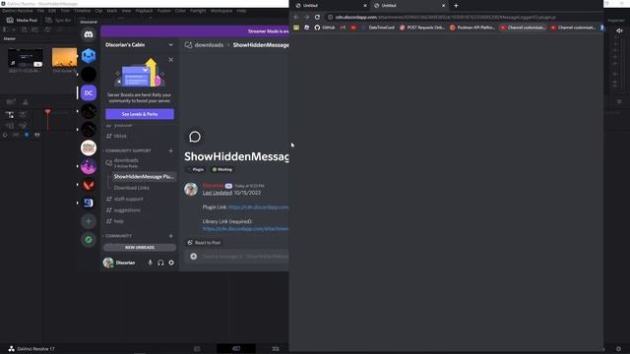The height and width of the screenshot is (354, 630).
Task: Click the Working tag on the post
Action: point(222,169)
